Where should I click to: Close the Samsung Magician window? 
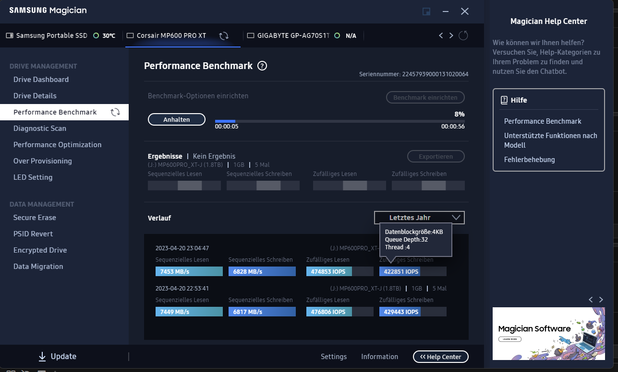pyautogui.click(x=464, y=11)
